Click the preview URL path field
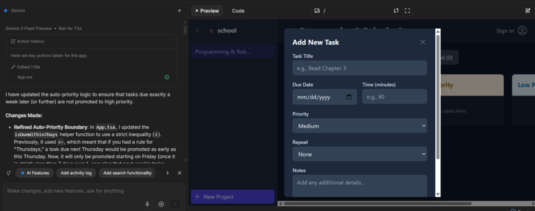 [x=356, y=10]
